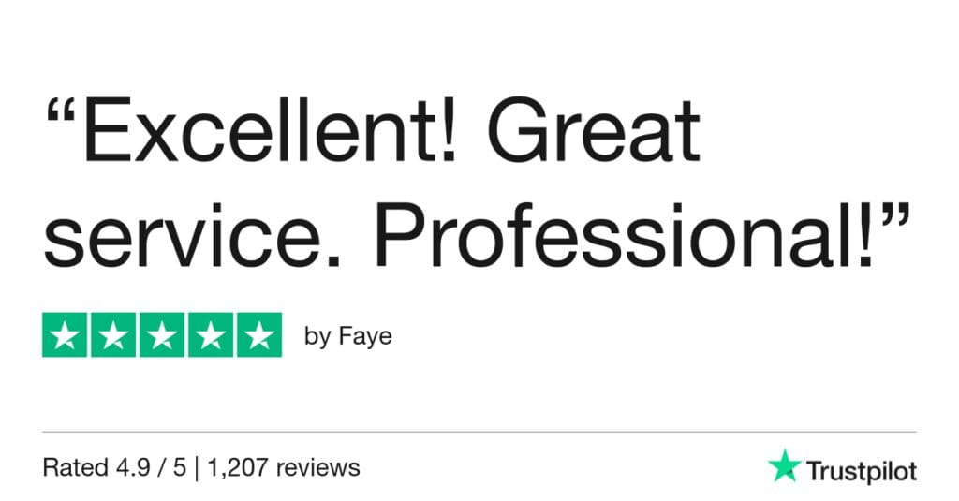This screenshot has width=959, height=501.
Task: Select the fifth green rating star
Action: (x=258, y=334)
